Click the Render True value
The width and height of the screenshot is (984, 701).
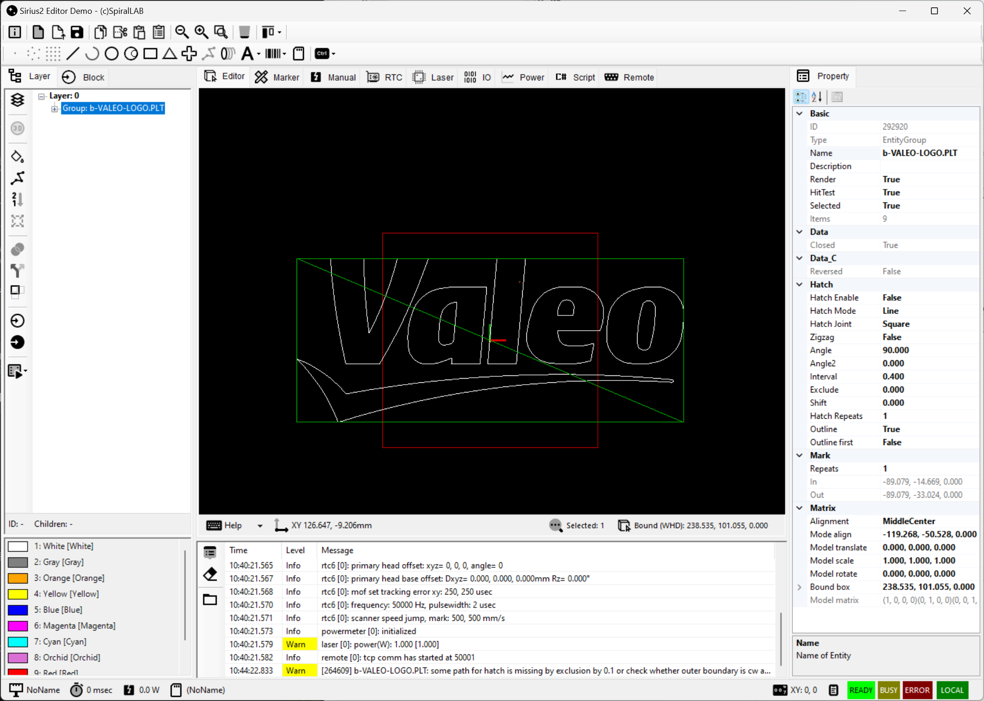(891, 179)
